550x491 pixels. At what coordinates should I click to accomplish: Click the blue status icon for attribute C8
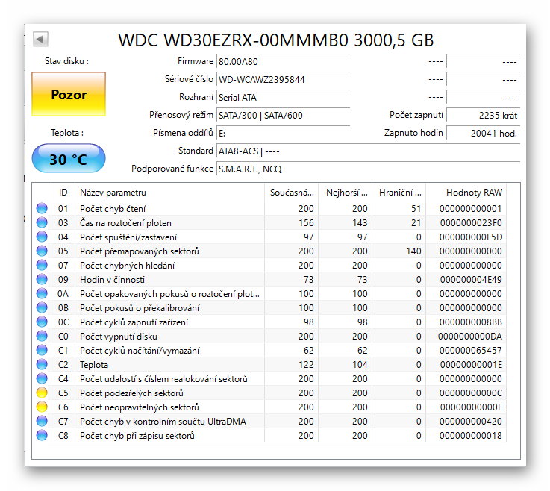(42, 435)
